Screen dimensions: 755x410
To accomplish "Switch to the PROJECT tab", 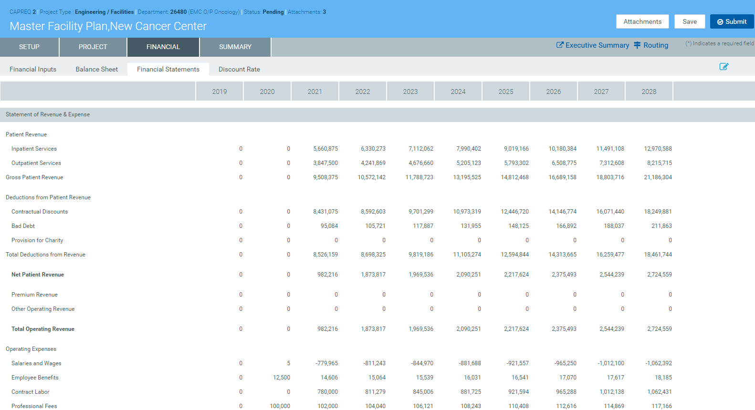I will point(93,47).
